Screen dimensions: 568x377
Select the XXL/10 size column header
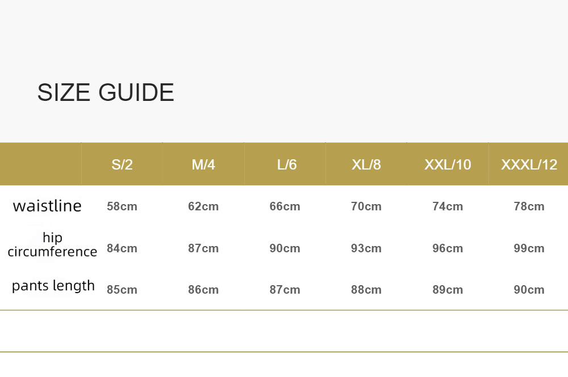448,165
